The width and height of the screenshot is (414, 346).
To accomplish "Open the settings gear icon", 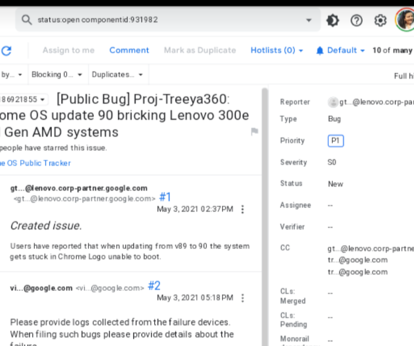I will click(380, 21).
